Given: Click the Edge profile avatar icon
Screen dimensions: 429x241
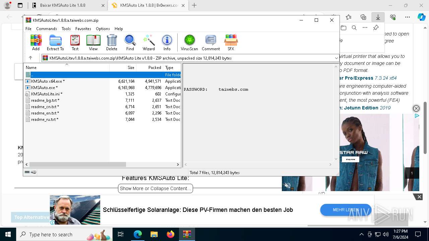Looking at the screenshot, I should click(7, 5).
